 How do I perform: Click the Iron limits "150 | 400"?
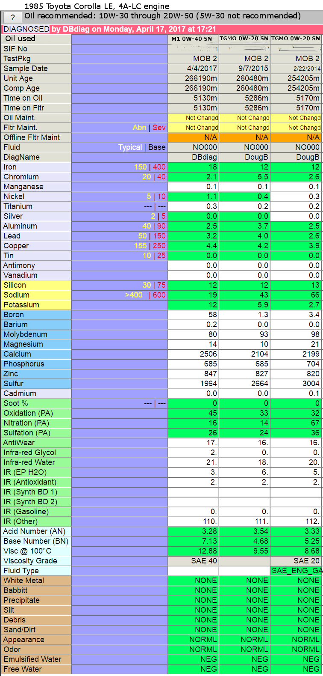tap(150, 167)
